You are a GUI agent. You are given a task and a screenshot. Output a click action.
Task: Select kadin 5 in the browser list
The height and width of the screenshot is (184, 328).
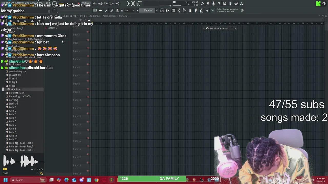pos(13,121)
